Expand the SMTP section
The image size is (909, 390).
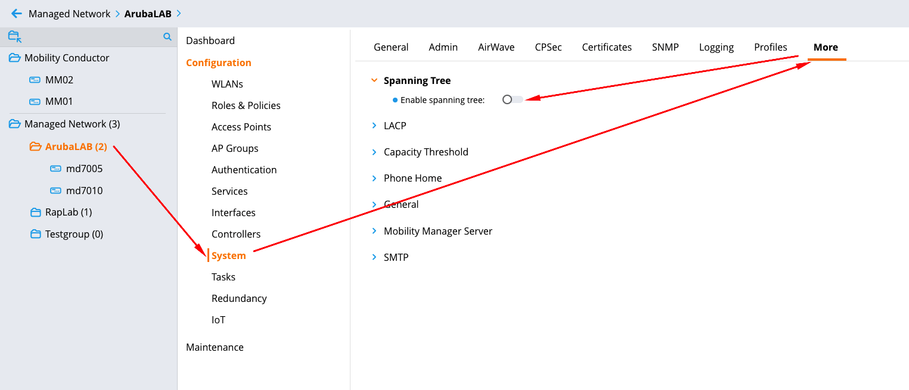[x=374, y=257]
